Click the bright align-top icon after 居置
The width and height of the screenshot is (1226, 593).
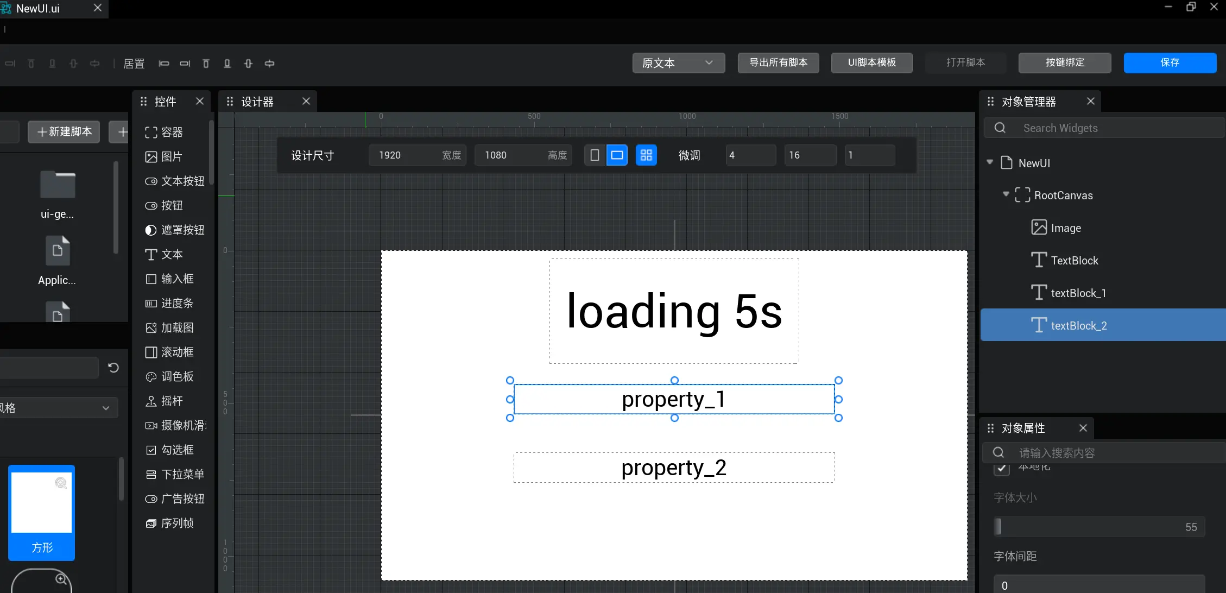206,64
